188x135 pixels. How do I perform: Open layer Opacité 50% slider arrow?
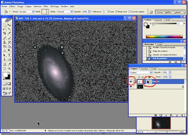[x=170, y=72]
